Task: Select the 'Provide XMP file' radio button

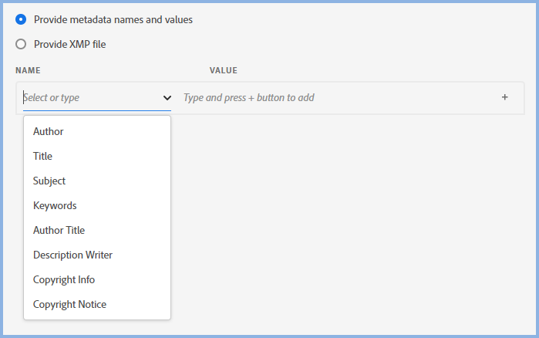Action: tap(21, 44)
